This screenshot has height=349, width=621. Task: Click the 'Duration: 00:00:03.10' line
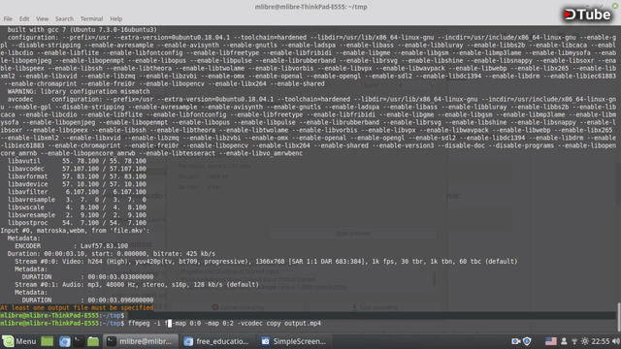[x=112, y=254]
